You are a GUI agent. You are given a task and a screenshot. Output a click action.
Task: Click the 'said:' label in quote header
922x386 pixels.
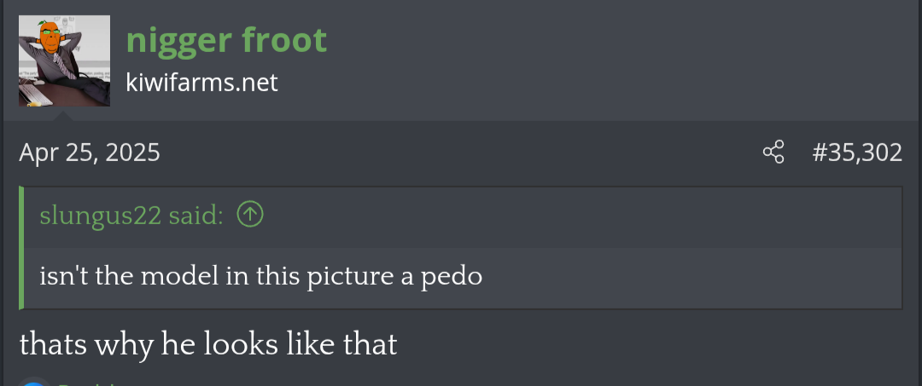[195, 216]
